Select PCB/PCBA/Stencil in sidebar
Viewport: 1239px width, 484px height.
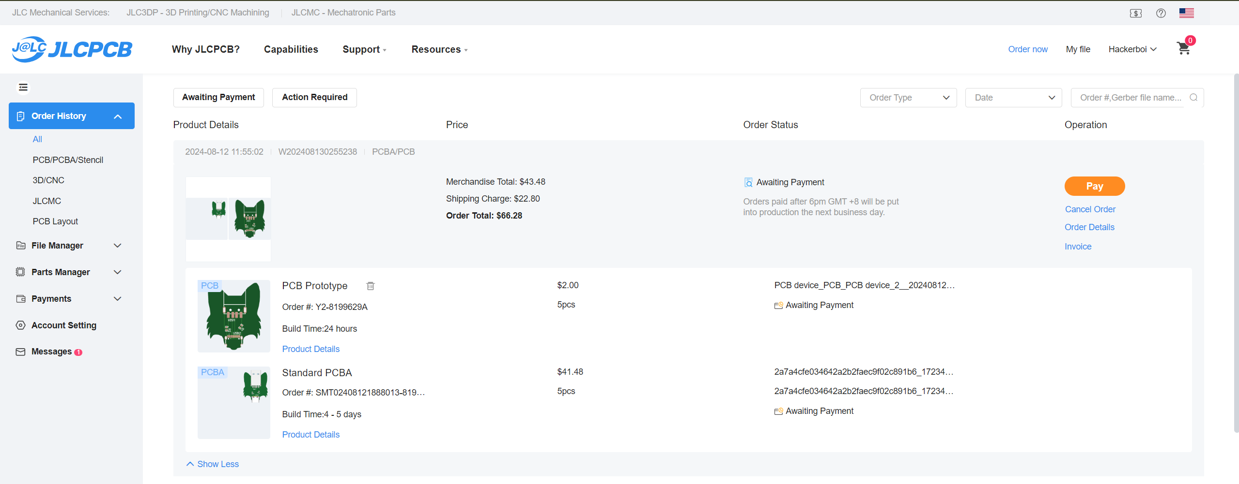point(68,160)
